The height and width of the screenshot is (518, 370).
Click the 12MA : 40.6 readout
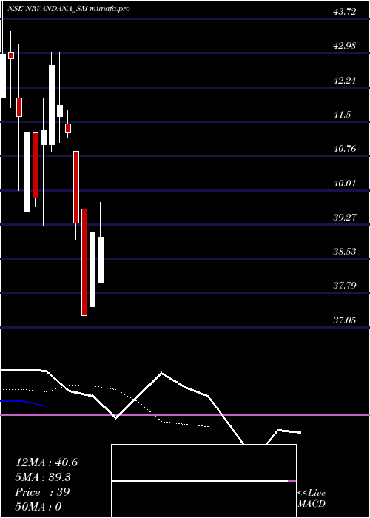[x=47, y=462]
